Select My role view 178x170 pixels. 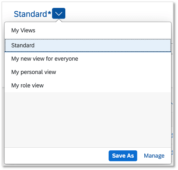tap(88, 85)
